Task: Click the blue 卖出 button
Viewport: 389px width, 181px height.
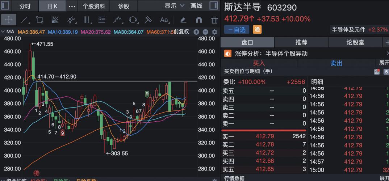Action: 336,63
